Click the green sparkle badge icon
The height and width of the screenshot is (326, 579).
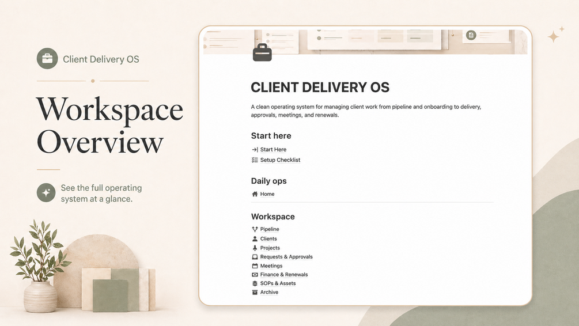point(46,192)
